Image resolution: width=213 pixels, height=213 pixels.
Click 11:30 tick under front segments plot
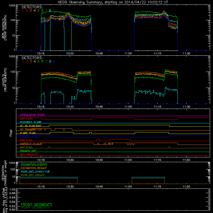[187, 54]
